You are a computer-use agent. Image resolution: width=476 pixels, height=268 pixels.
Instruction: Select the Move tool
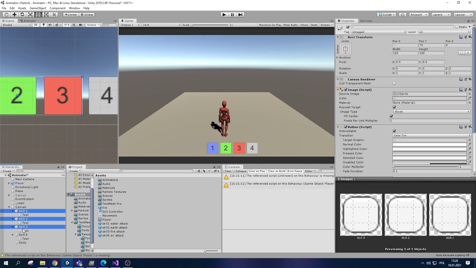(x=15, y=15)
